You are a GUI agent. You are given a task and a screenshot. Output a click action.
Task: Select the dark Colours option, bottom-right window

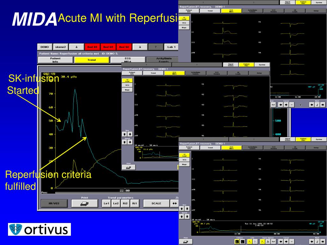243,242
